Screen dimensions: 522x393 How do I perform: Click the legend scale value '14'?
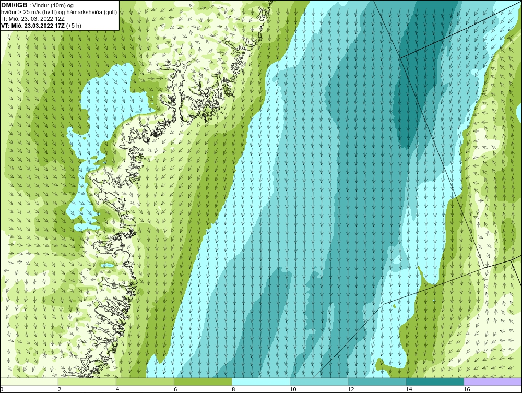click(409, 389)
